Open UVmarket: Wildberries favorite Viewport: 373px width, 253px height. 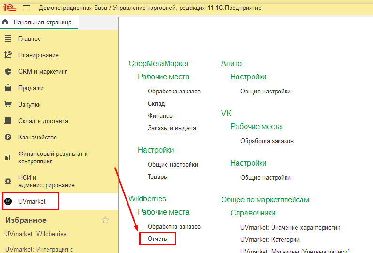tap(36, 234)
